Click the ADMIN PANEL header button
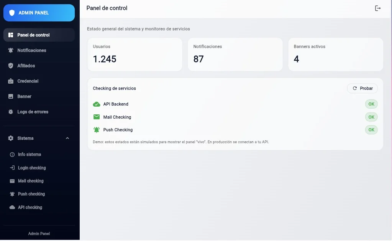392x241 pixels. 39,13
